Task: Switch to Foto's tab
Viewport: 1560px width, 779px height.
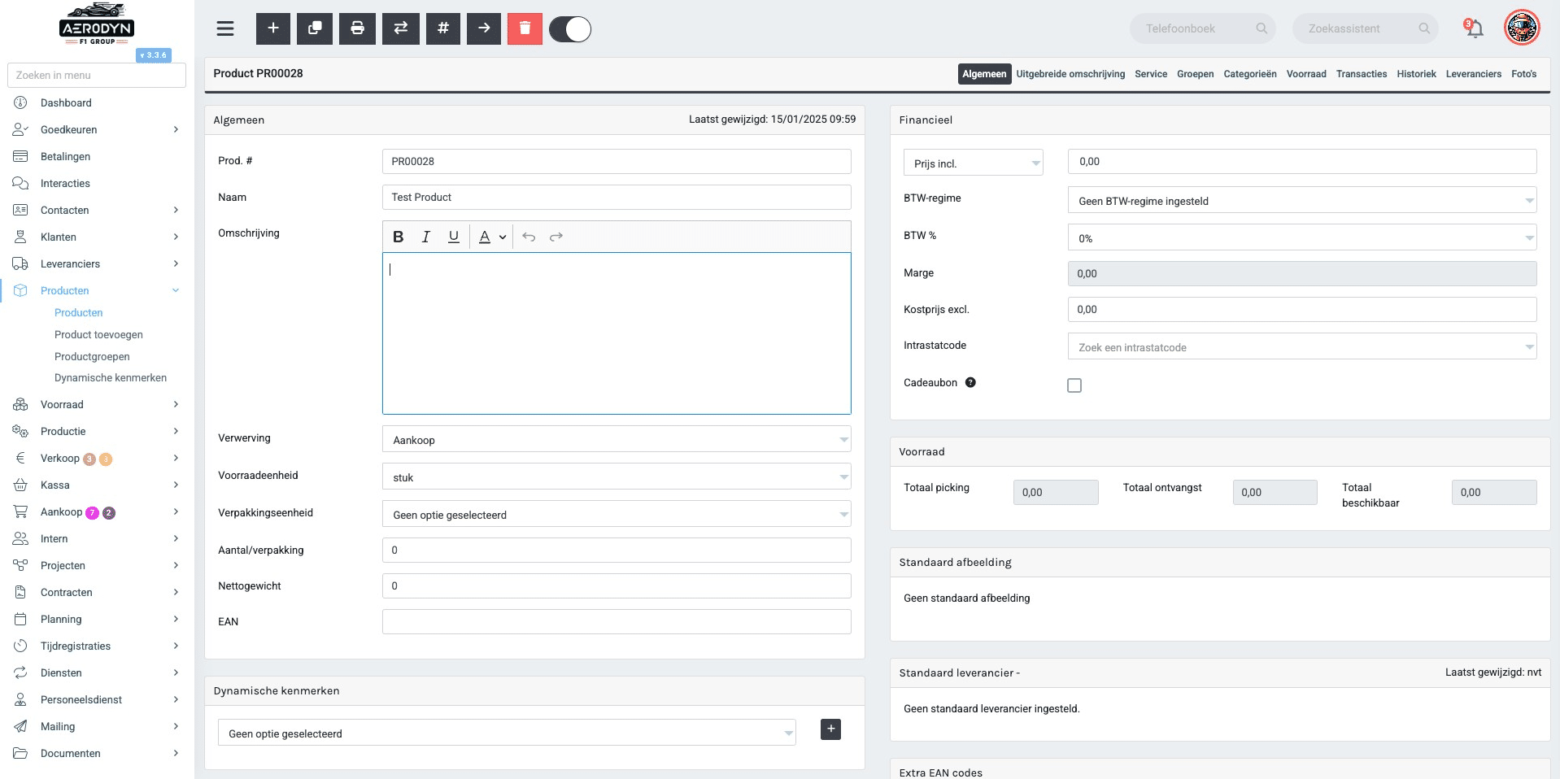Action: coord(1523,74)
